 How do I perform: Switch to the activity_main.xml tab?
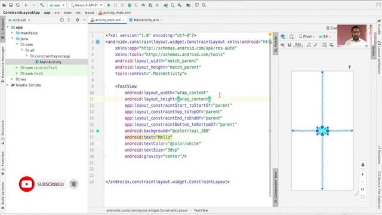tap(107, 20)
